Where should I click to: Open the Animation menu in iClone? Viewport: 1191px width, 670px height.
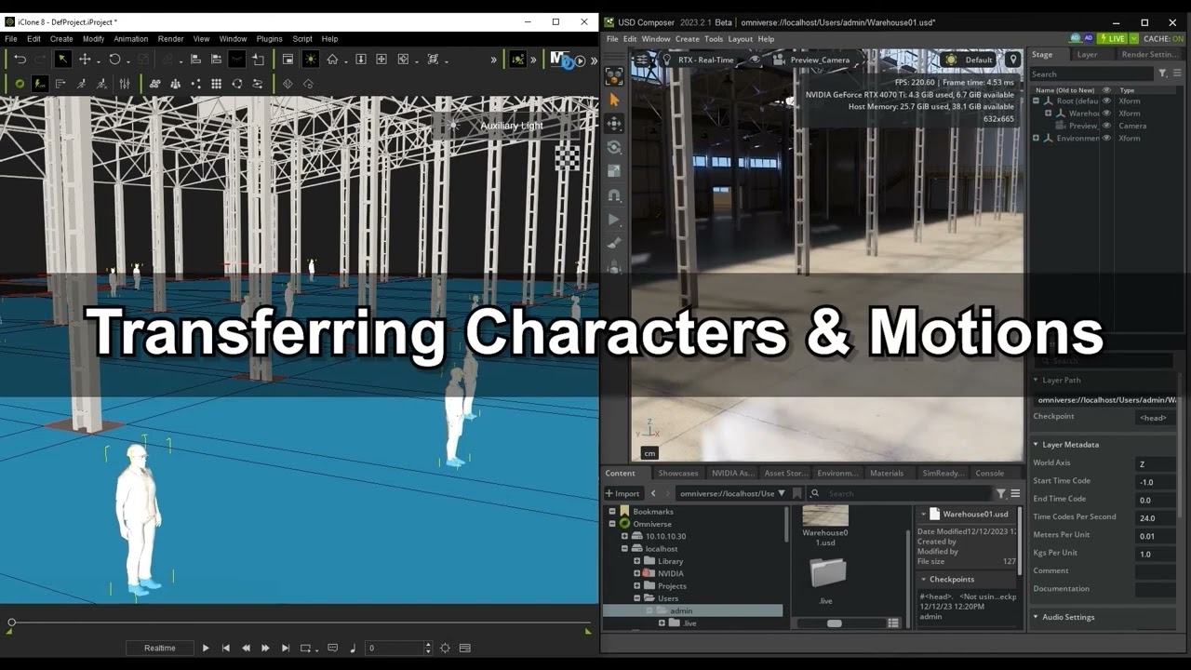131,39
